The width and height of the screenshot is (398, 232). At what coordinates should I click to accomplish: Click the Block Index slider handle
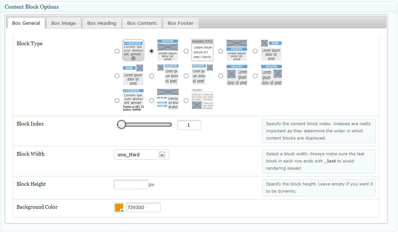pos(122,124)
